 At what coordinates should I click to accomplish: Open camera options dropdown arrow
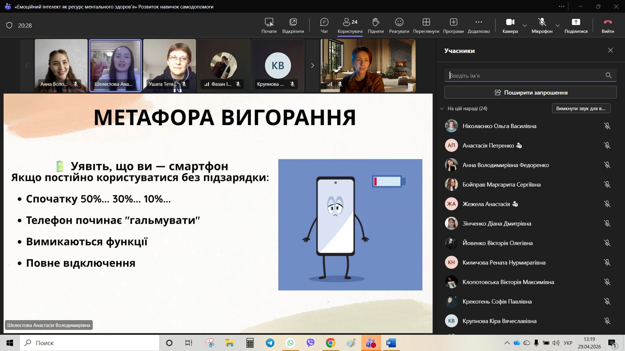coord(525,25)
